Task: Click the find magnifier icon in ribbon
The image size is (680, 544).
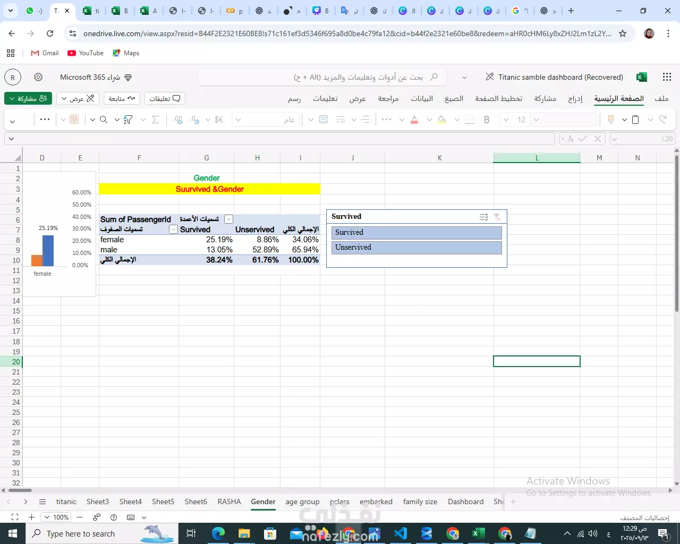Action: point(104,120)
